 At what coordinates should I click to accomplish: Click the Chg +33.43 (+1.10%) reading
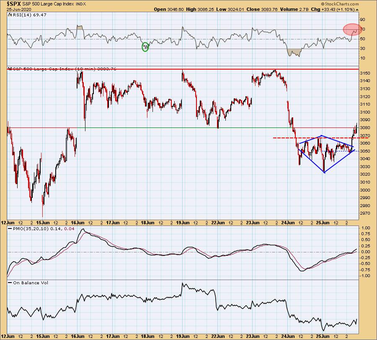pos(333,9)
